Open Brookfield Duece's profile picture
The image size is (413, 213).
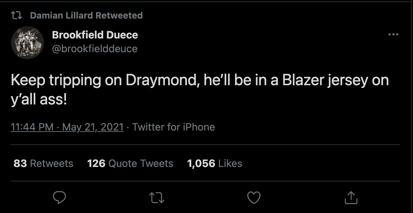click(x=27, y=42)
